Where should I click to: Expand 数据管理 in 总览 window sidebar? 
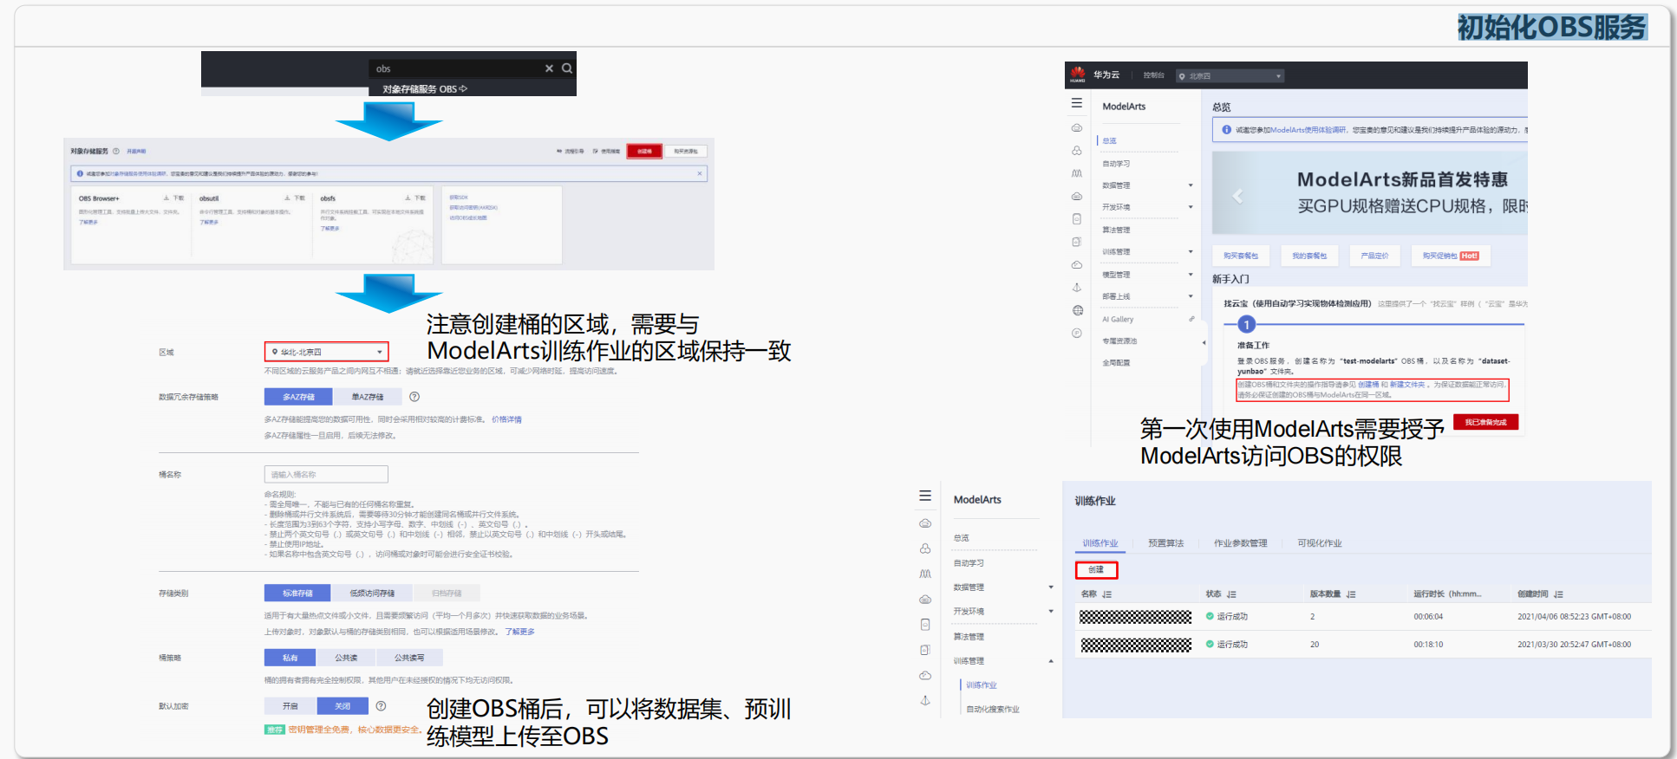click(x=1191, y=185)
